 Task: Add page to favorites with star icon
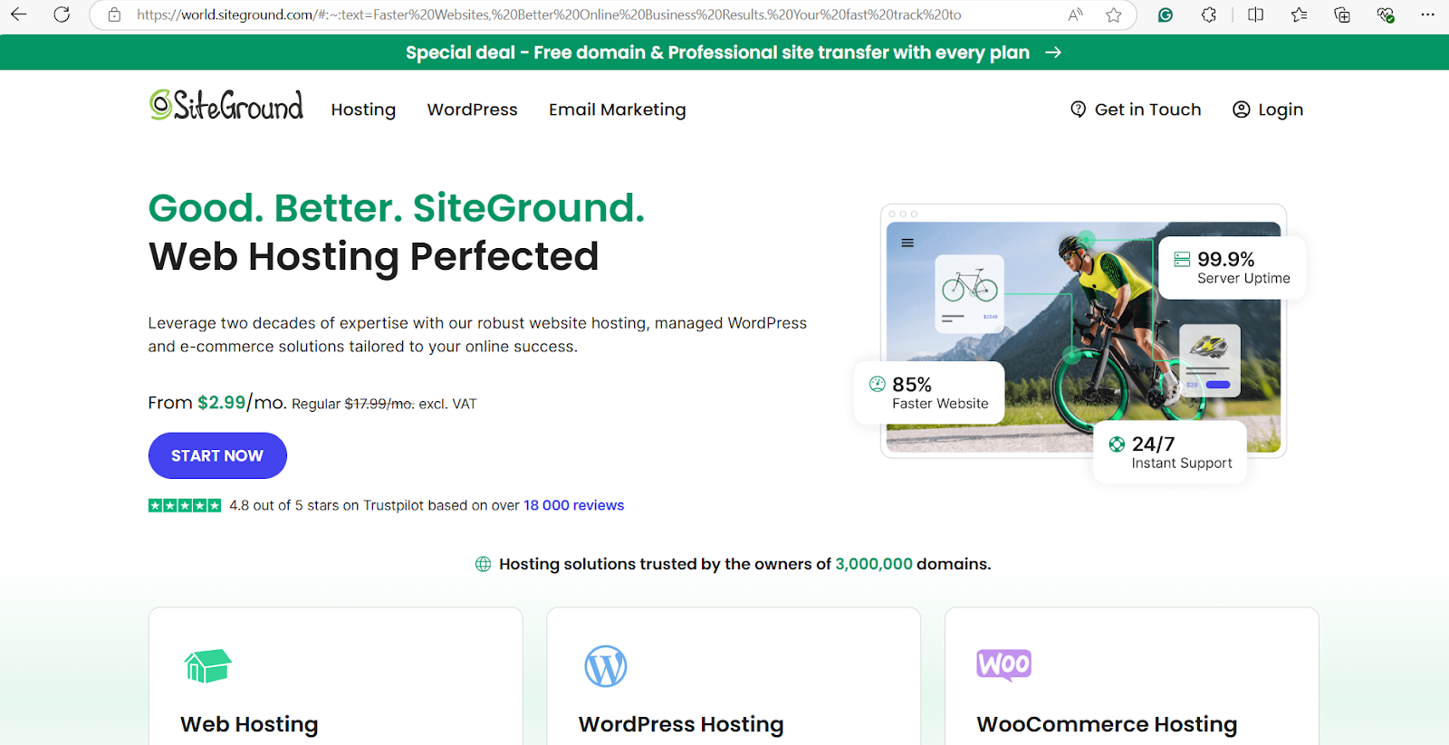tap(1114, 14)
